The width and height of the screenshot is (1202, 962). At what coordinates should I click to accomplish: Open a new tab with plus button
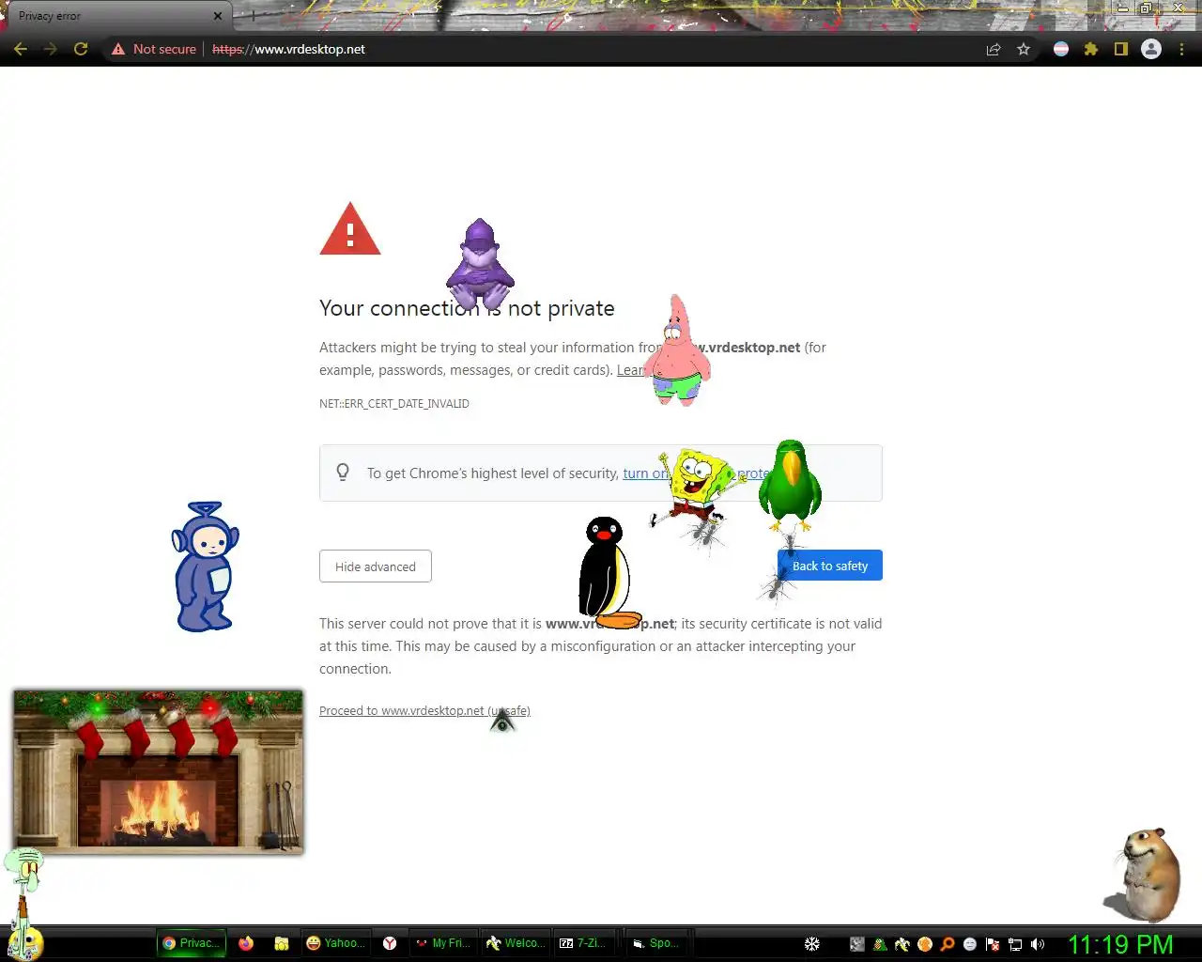point(252,16)
